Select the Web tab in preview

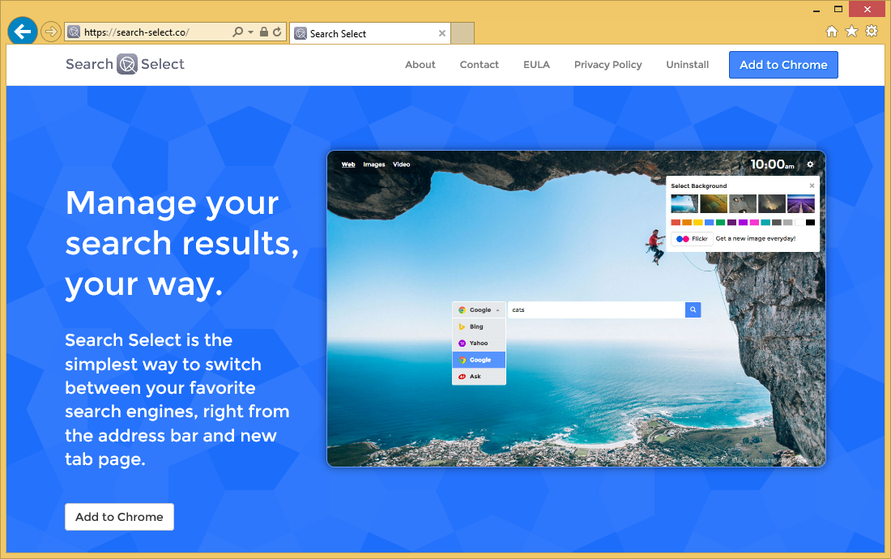click(x=348, y=164)
